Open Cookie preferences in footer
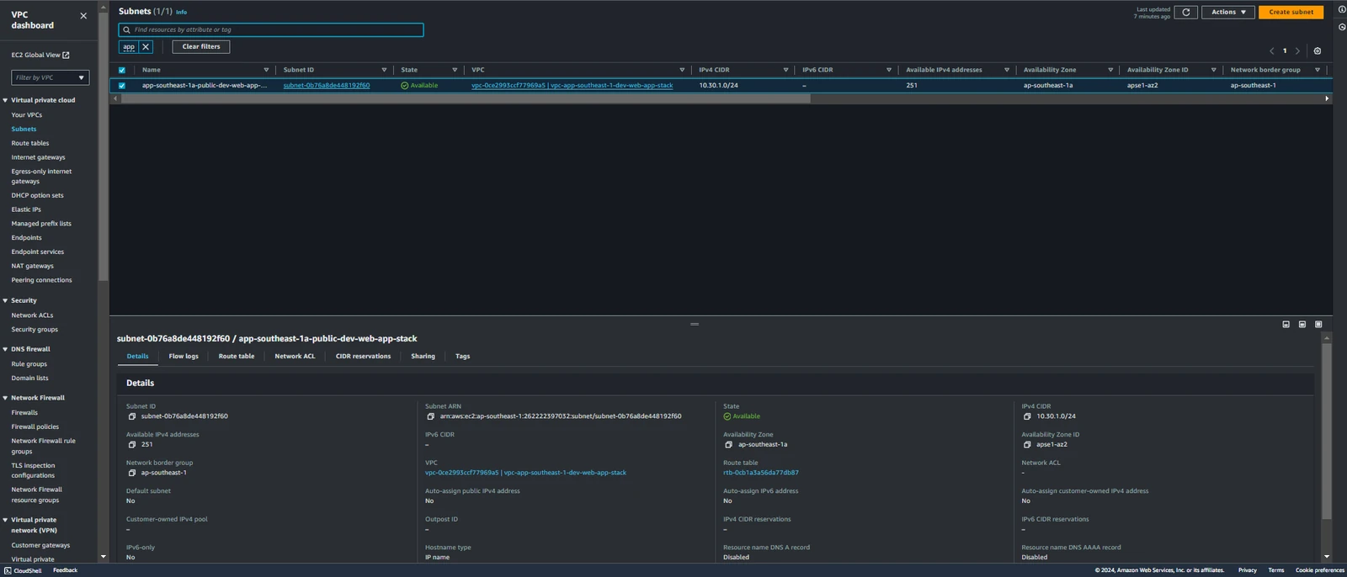The height and width of the screenshot is (577, 1347). tap(1320, 570)
